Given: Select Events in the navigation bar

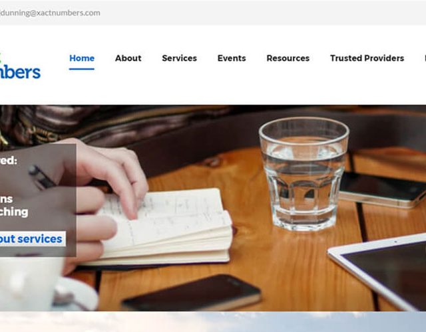Looking at the screenshot, I should [x=232, y=58].
